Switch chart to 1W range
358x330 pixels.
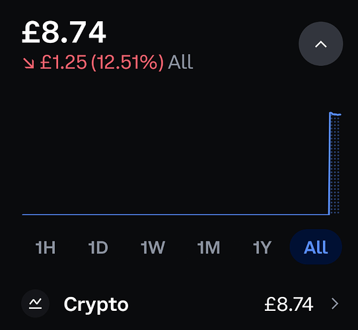click(x=153, y=247)
